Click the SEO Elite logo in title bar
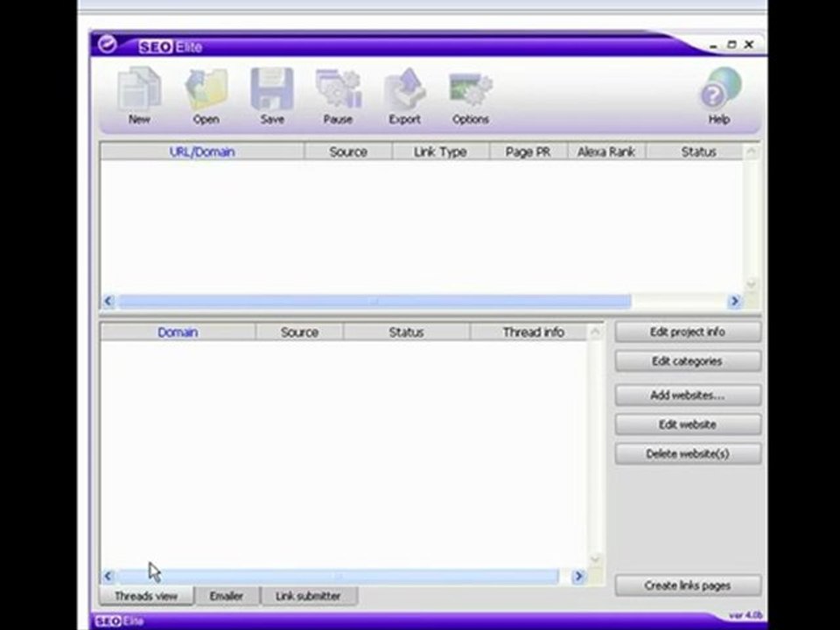Image resolution: width=840 pixels, height=630 pixels. 171,46
